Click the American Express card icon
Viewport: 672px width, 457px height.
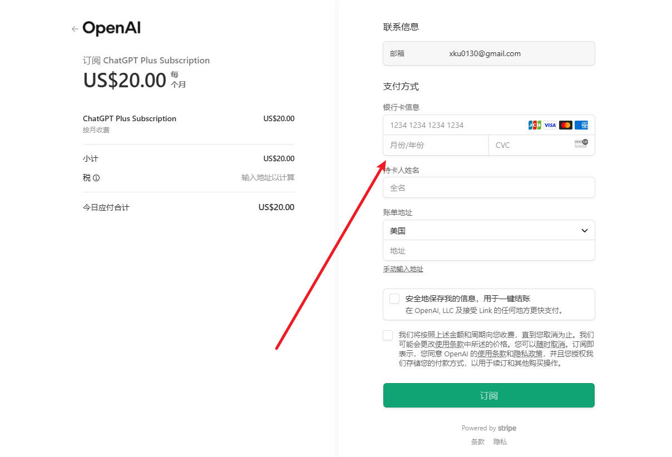[x=581, y=125]
